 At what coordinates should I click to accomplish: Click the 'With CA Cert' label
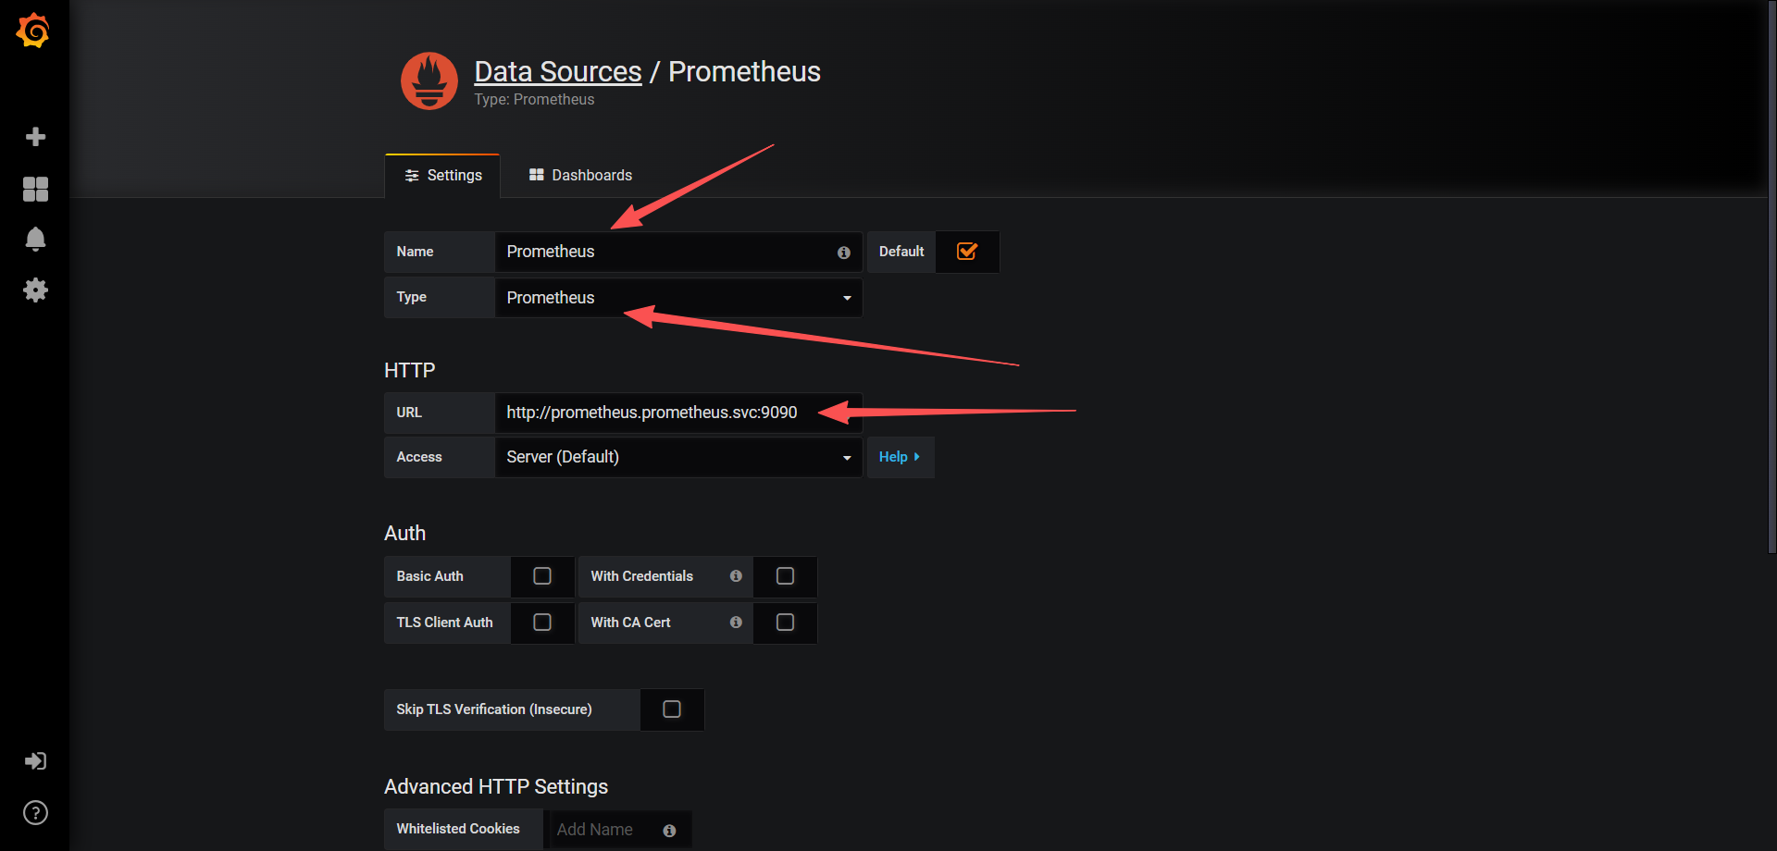[x=630, y=623]
